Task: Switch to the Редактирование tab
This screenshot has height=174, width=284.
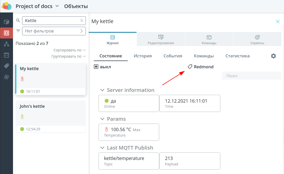Action: [161, 39]
